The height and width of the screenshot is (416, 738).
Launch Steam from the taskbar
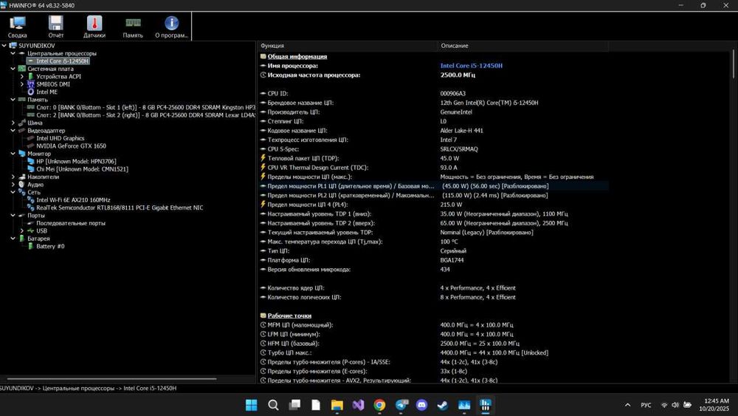click(443, 405)
